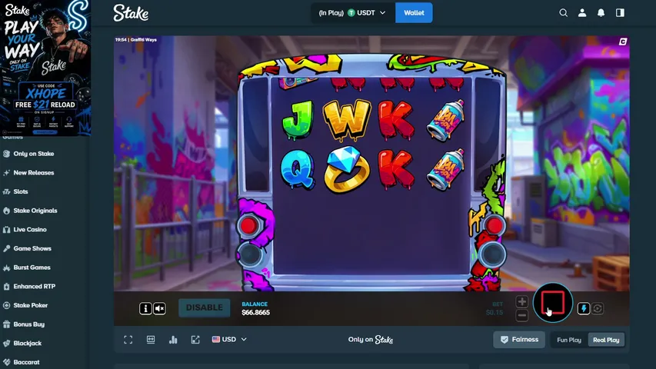The height and width of the screenshot is (369, 656).
Task: Toggle theatre mode icon
Action: 151,340
